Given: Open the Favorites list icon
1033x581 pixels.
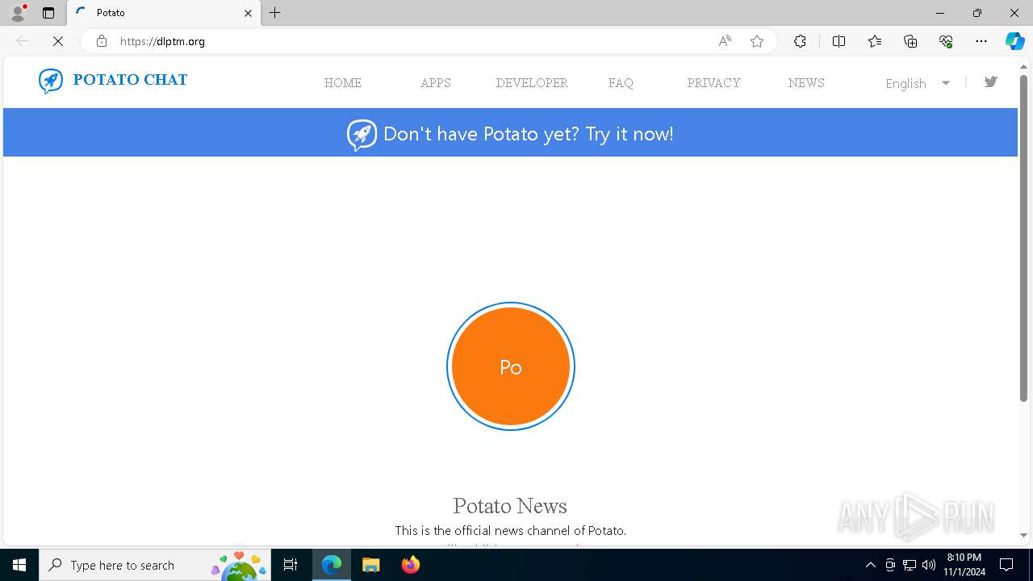Looking at the screenshot, I should pos(875,41).
